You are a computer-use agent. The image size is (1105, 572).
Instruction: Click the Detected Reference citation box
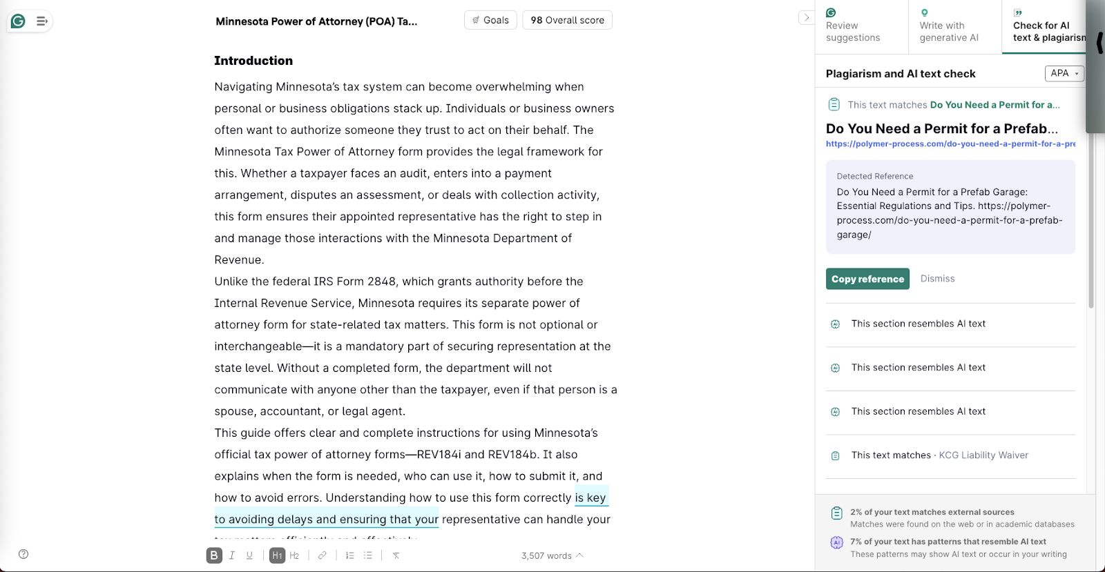click(x=950, y=207)
